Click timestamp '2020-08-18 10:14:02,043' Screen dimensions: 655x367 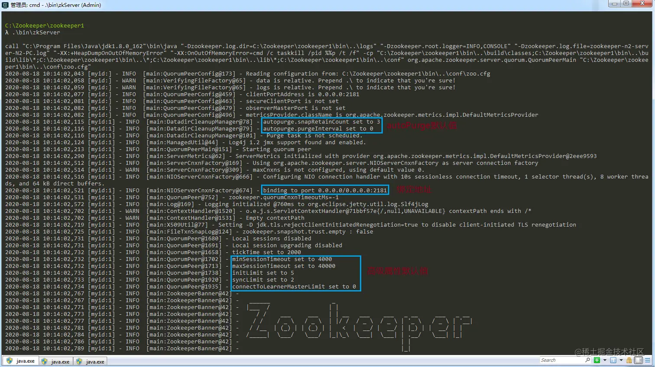coord(45,73)
